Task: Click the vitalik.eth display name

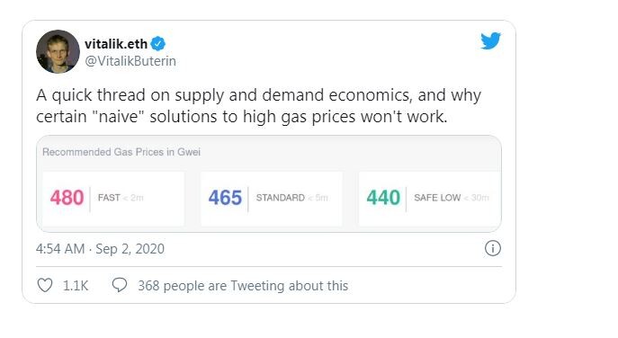Action: [116, 44]
